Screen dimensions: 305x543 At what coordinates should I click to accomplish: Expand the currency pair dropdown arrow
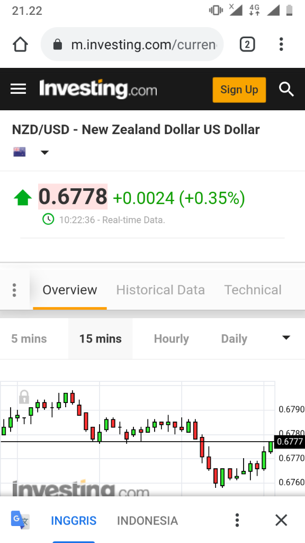(x=44, y=152)
